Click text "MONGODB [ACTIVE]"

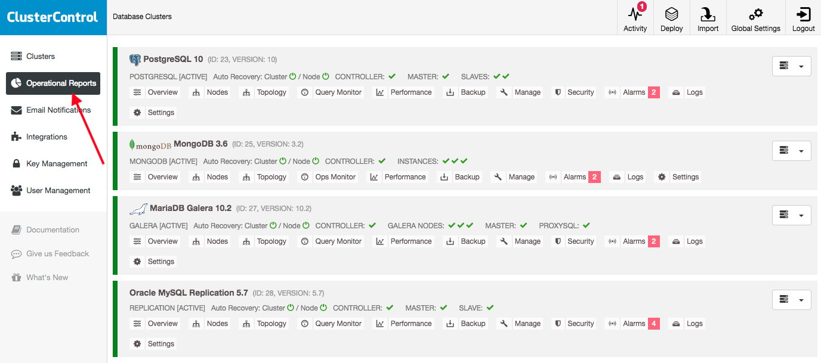163,162
